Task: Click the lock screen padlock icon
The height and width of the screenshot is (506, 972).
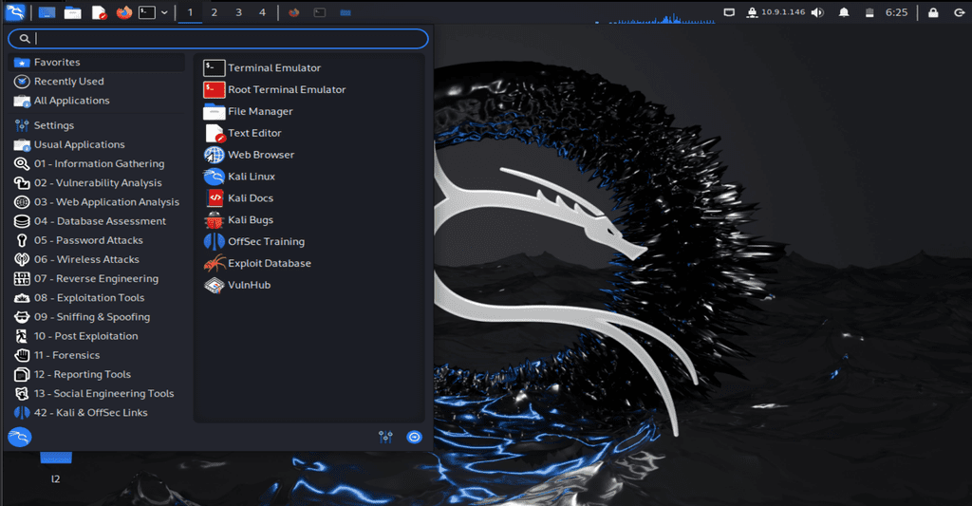Action: tap(933, 12)
